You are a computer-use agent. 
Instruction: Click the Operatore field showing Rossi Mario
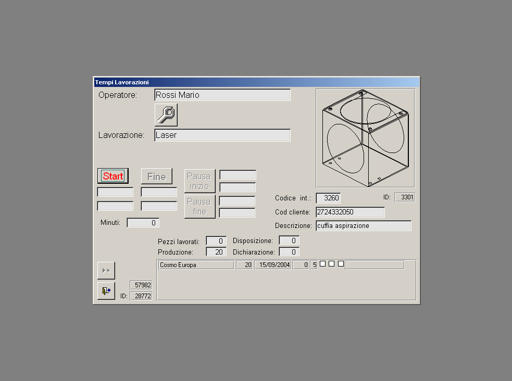click(x=222, y=95)
